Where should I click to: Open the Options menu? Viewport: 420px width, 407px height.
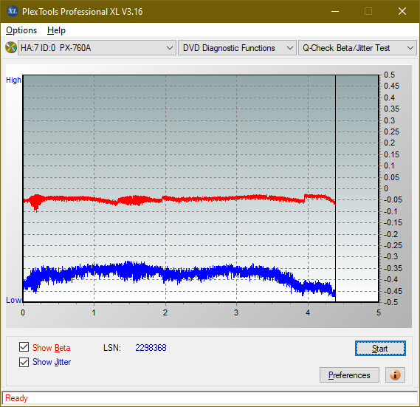coord(21,30)
